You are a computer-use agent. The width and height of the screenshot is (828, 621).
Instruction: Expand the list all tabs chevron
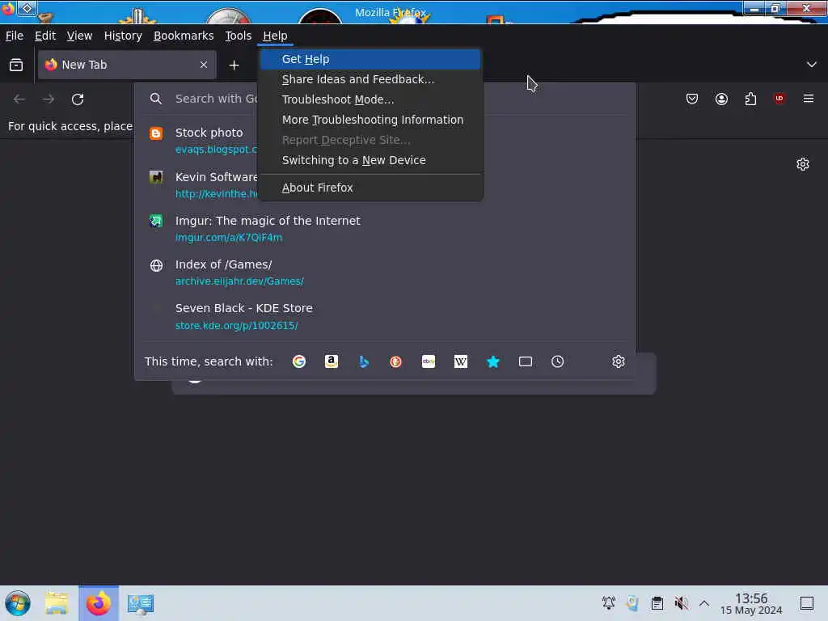click(812, 65)
